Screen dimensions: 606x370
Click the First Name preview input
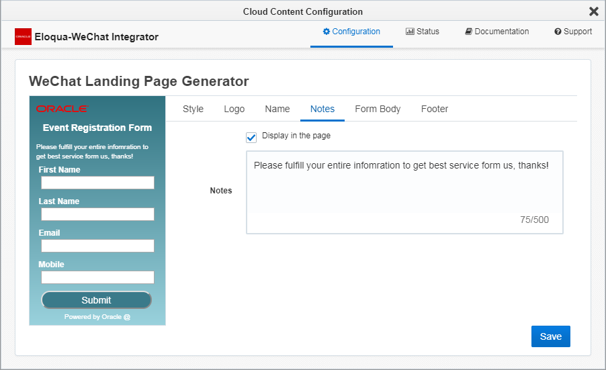(98, 183)
